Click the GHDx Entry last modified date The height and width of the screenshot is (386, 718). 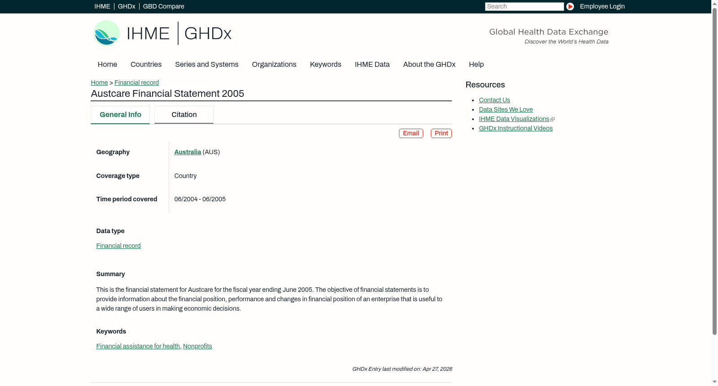[402, 369]
